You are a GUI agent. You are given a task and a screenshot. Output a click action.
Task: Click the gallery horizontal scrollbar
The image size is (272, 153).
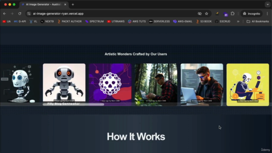coord(74,105)
